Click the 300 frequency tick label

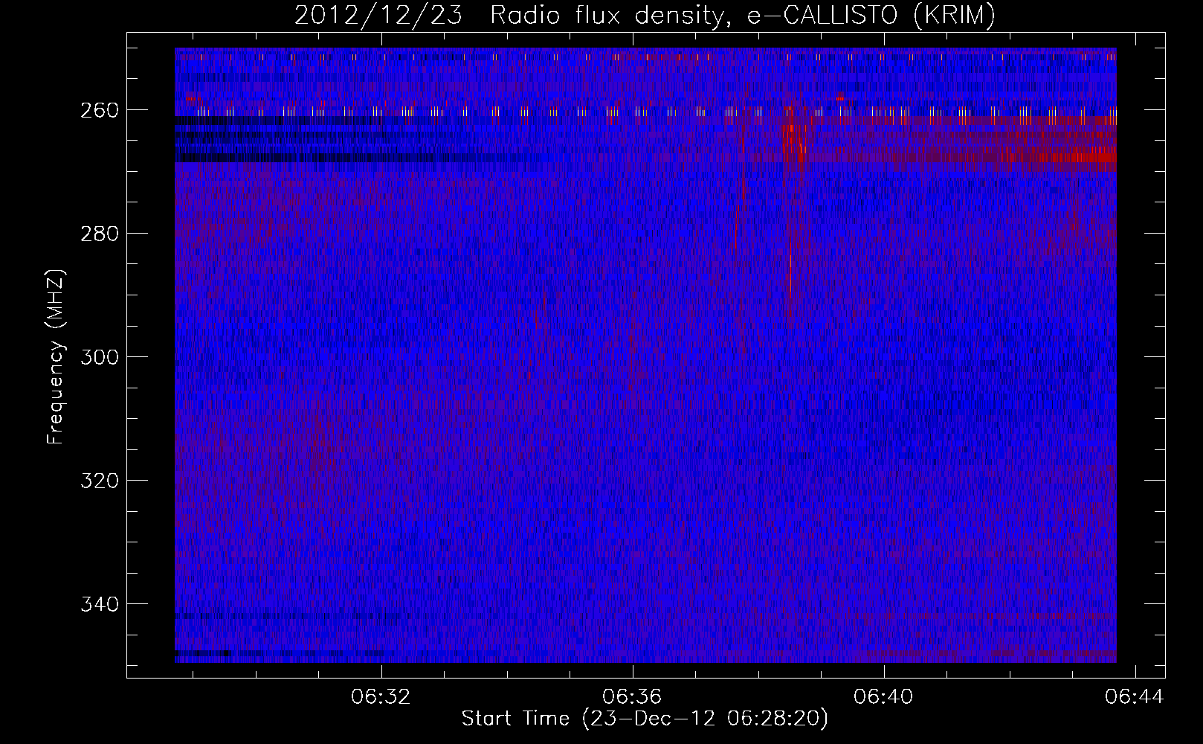100,357
